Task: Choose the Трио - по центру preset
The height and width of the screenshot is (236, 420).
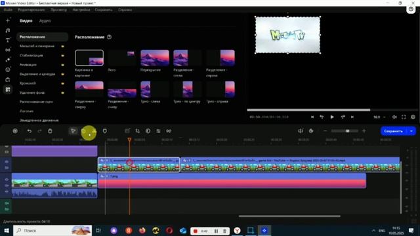Action: (x=188, y=89)
